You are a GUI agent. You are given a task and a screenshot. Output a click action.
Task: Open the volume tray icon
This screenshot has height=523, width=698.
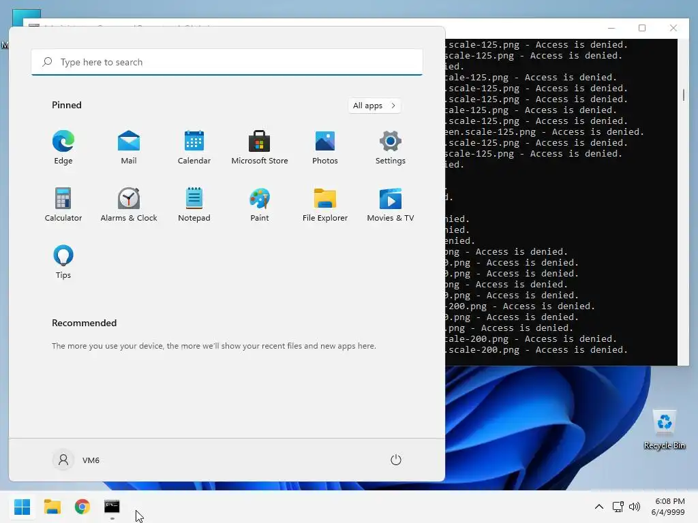tap(635, 507)
